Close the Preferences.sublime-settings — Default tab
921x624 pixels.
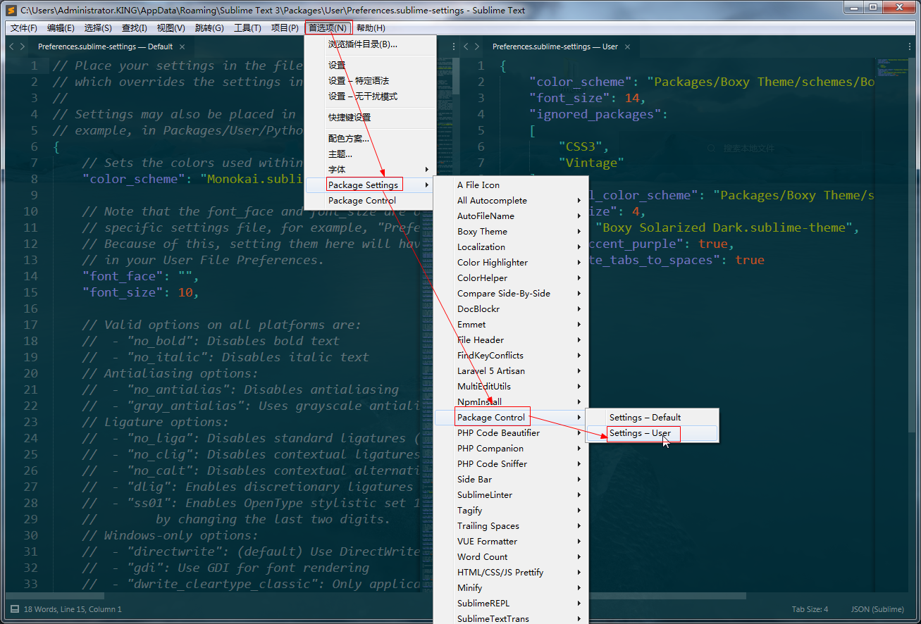(182, 46)
